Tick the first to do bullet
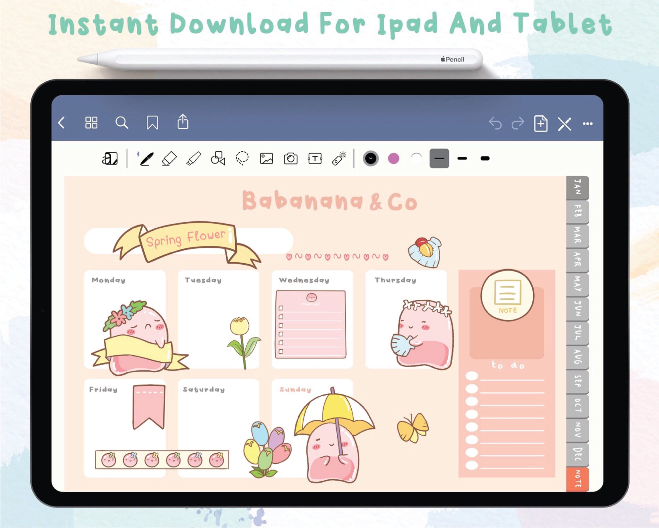This screenshot has width=659, height=528. [472, 376]
